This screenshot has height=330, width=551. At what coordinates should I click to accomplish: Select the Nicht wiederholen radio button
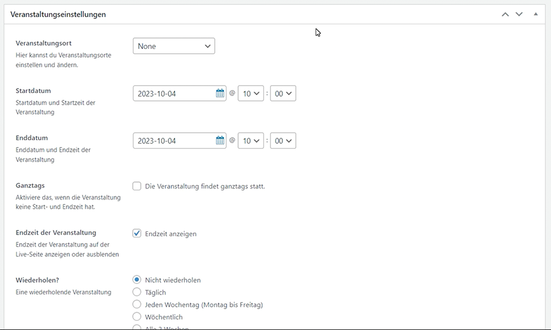point(137,280)
